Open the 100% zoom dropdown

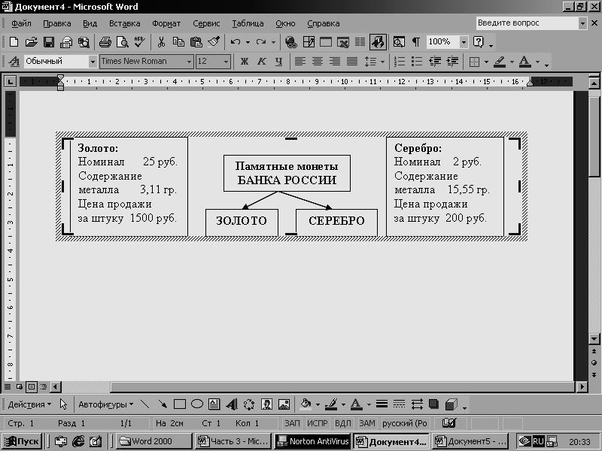464,42
